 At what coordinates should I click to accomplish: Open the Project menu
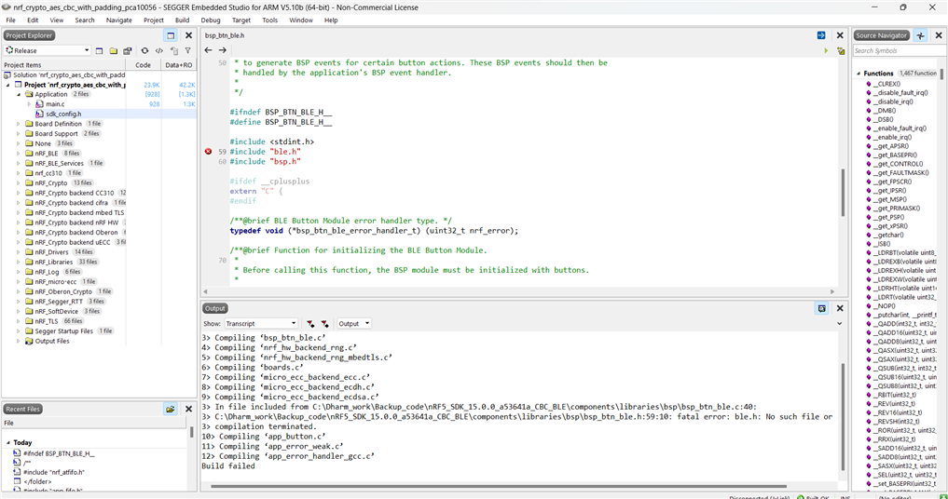pyautogui.click(x=154, y=20)
